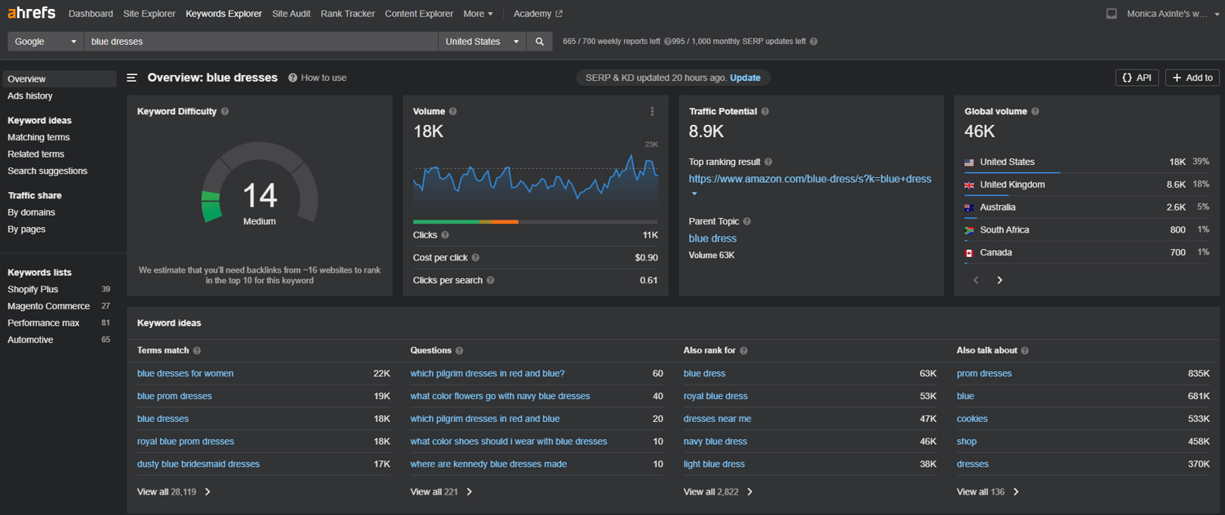Screen dimensions: 1225x515
Task: Open Rank Tracker
Action: [x=348, y=14]
